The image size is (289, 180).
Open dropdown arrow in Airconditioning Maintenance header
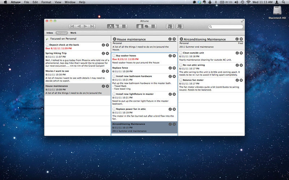pos(241,39)
